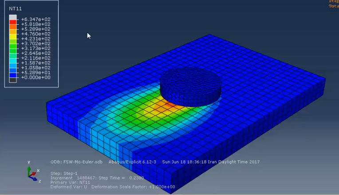Viewport: 339px width, 195px height.
Task: Click the X axis label of the triad
Action: pyautogui.click(x=38, y=171)
